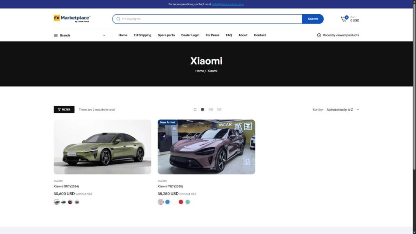Screen dimensions: 416x234
Task: Click the EV Marketplace logo
Action: tap(72, 19)
